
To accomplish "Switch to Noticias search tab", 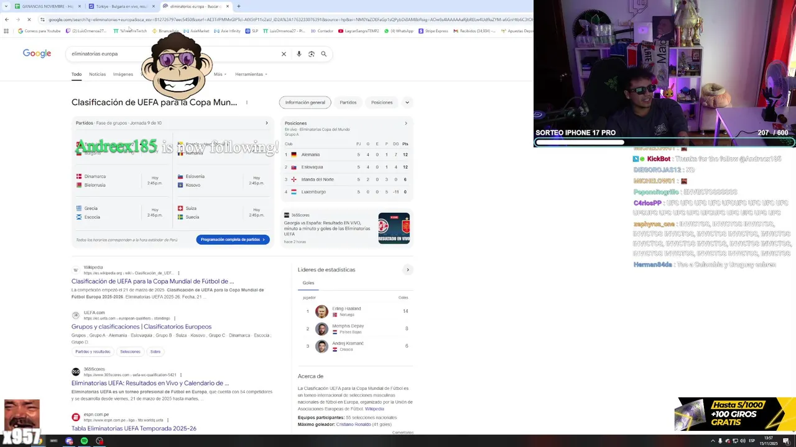I will 97,74.
